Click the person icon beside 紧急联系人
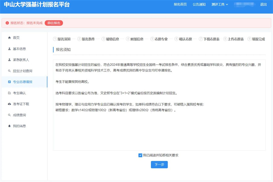This screenshot has height=182, width=273. coord(10,60)
